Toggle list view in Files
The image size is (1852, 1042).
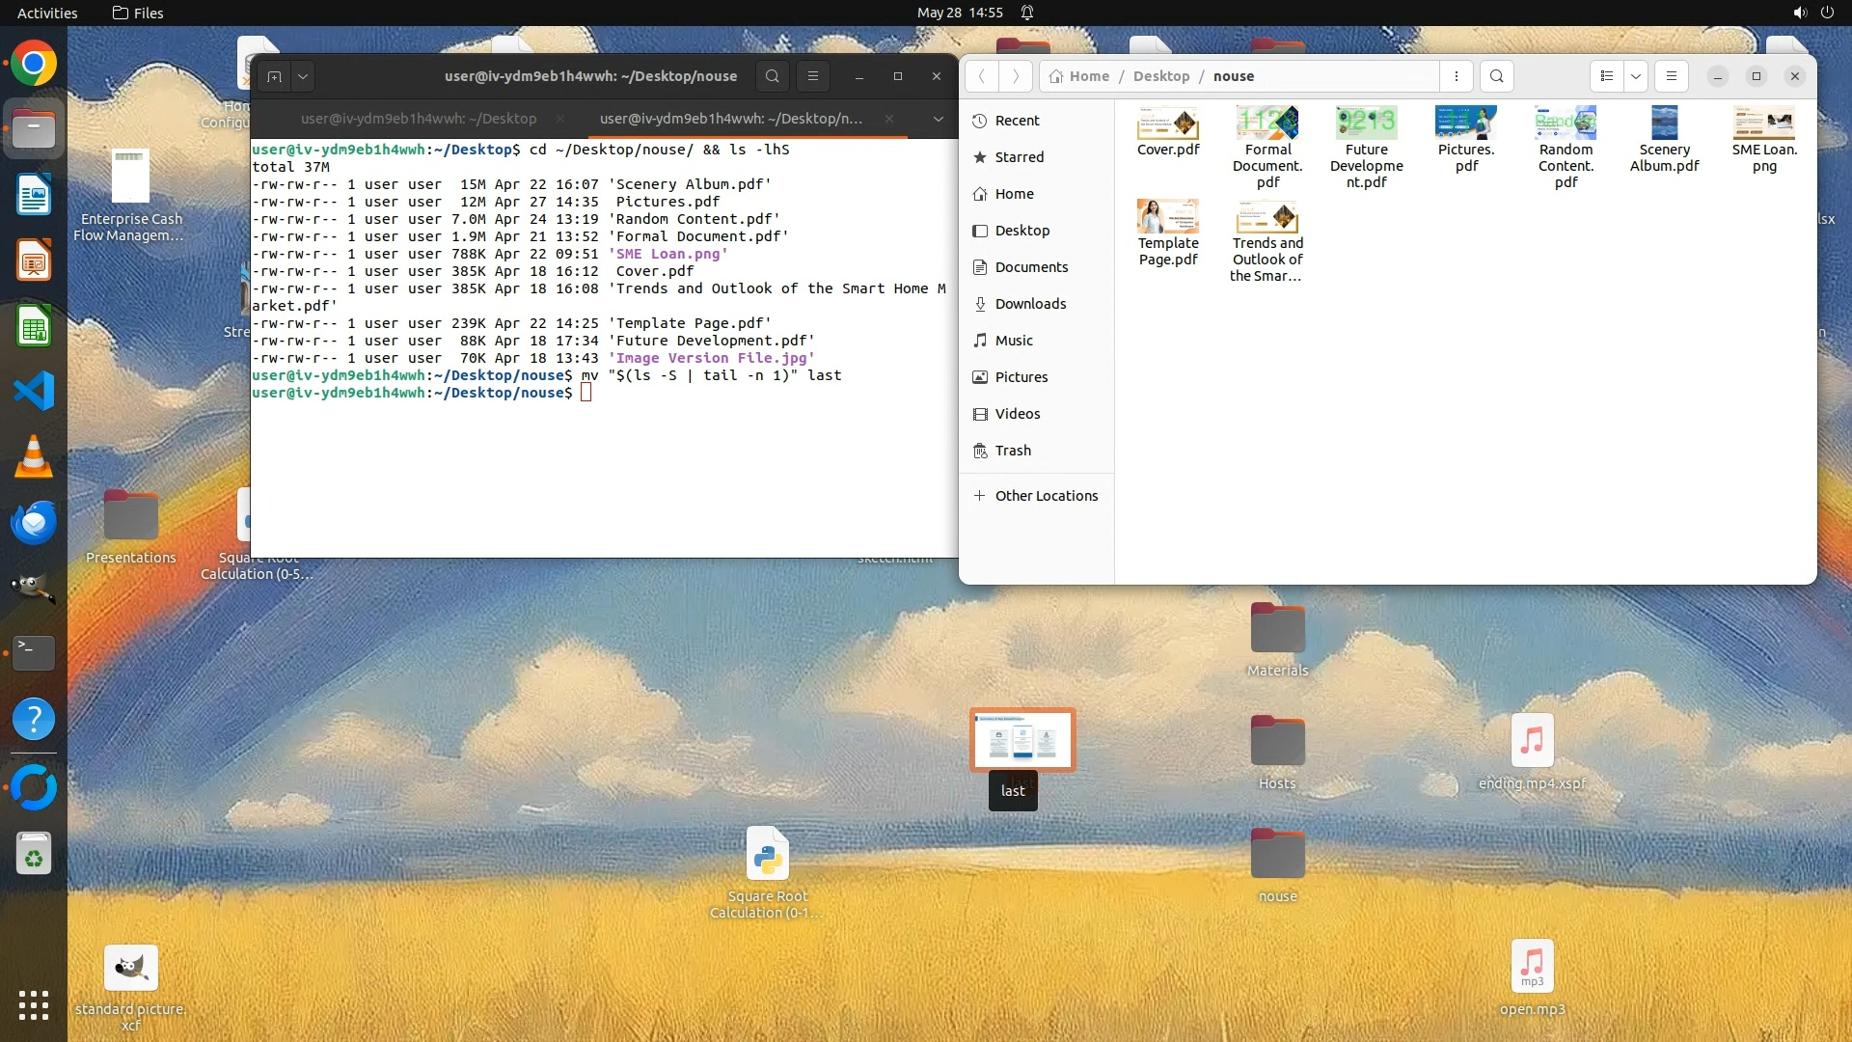pos(1607,76)
